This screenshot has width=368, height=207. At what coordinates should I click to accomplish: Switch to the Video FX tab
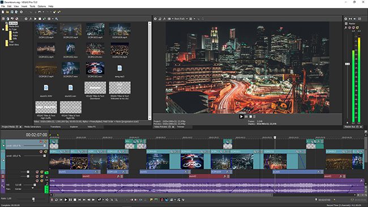coord(92,127)
